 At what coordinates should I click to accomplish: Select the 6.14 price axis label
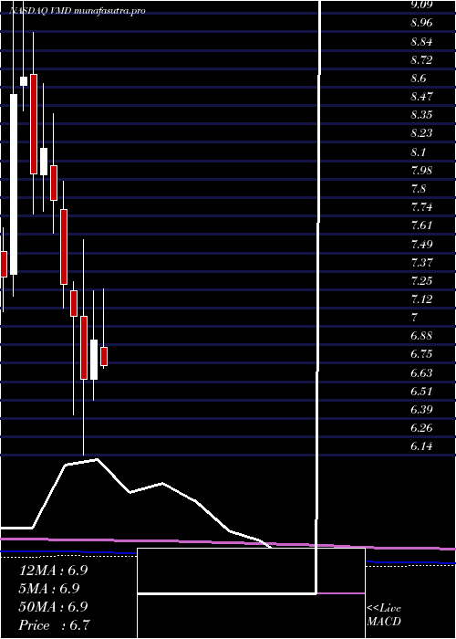pyautogui.click(x=421, y=446)
